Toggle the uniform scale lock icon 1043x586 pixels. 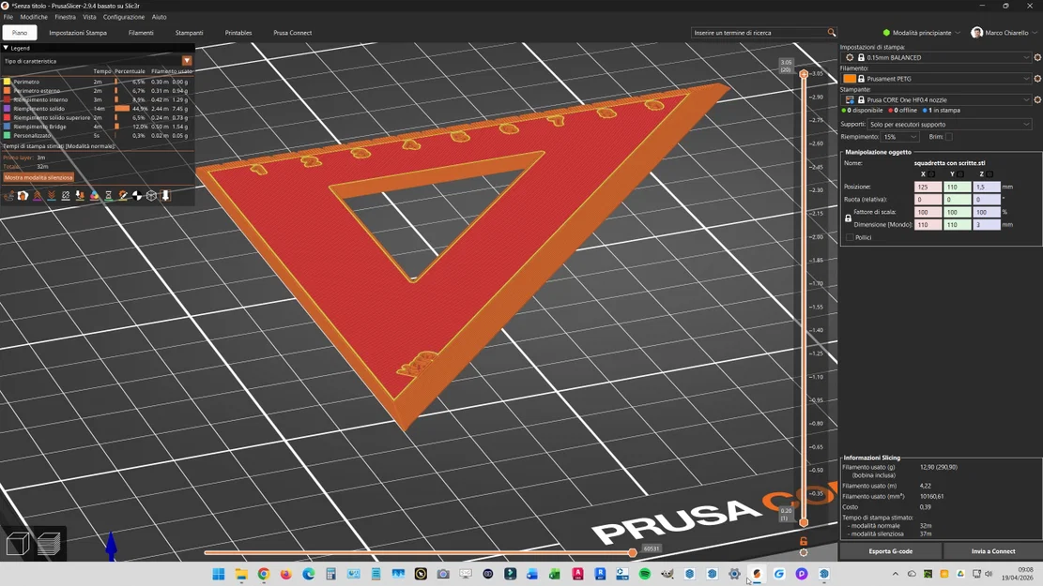pos(848,218)
